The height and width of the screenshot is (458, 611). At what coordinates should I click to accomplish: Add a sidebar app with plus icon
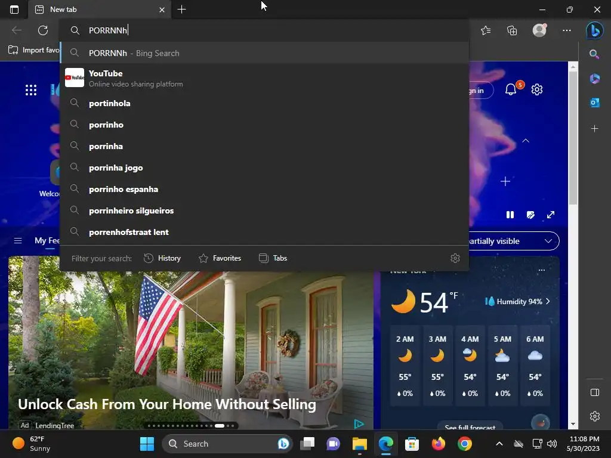[594, 129]
